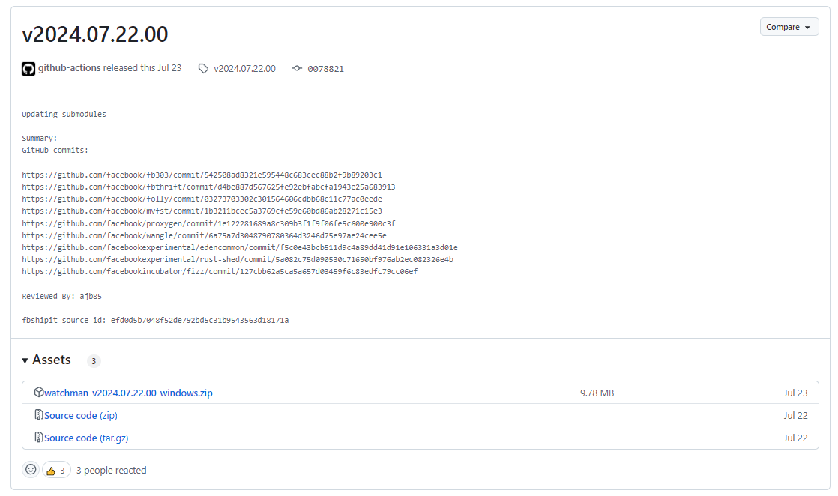838x496 pixels.
Task: Click the fizz commit URL line
Action: pyautogui.click(x=220, y=271)
